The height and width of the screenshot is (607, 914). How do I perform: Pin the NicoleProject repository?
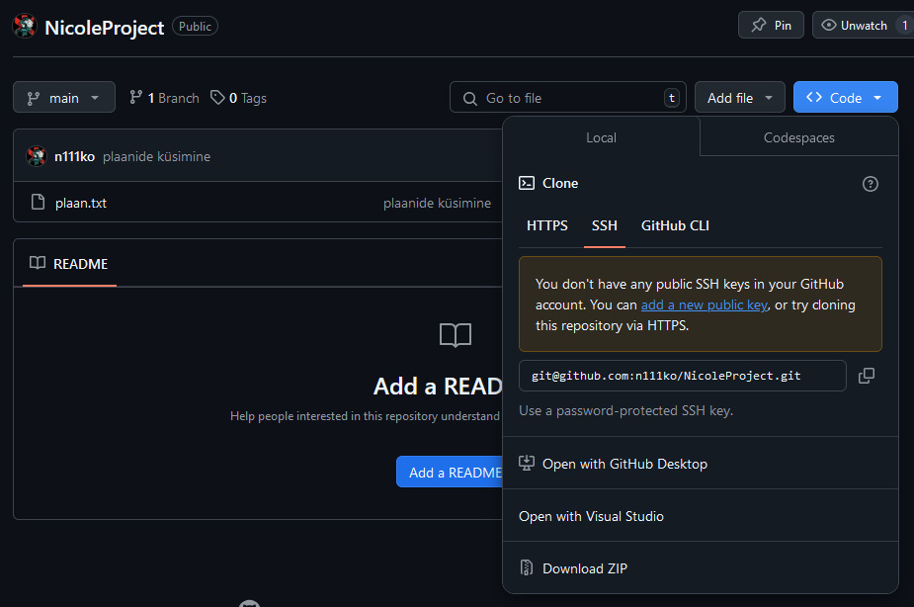pyautogui.click(x=771, y=25)
